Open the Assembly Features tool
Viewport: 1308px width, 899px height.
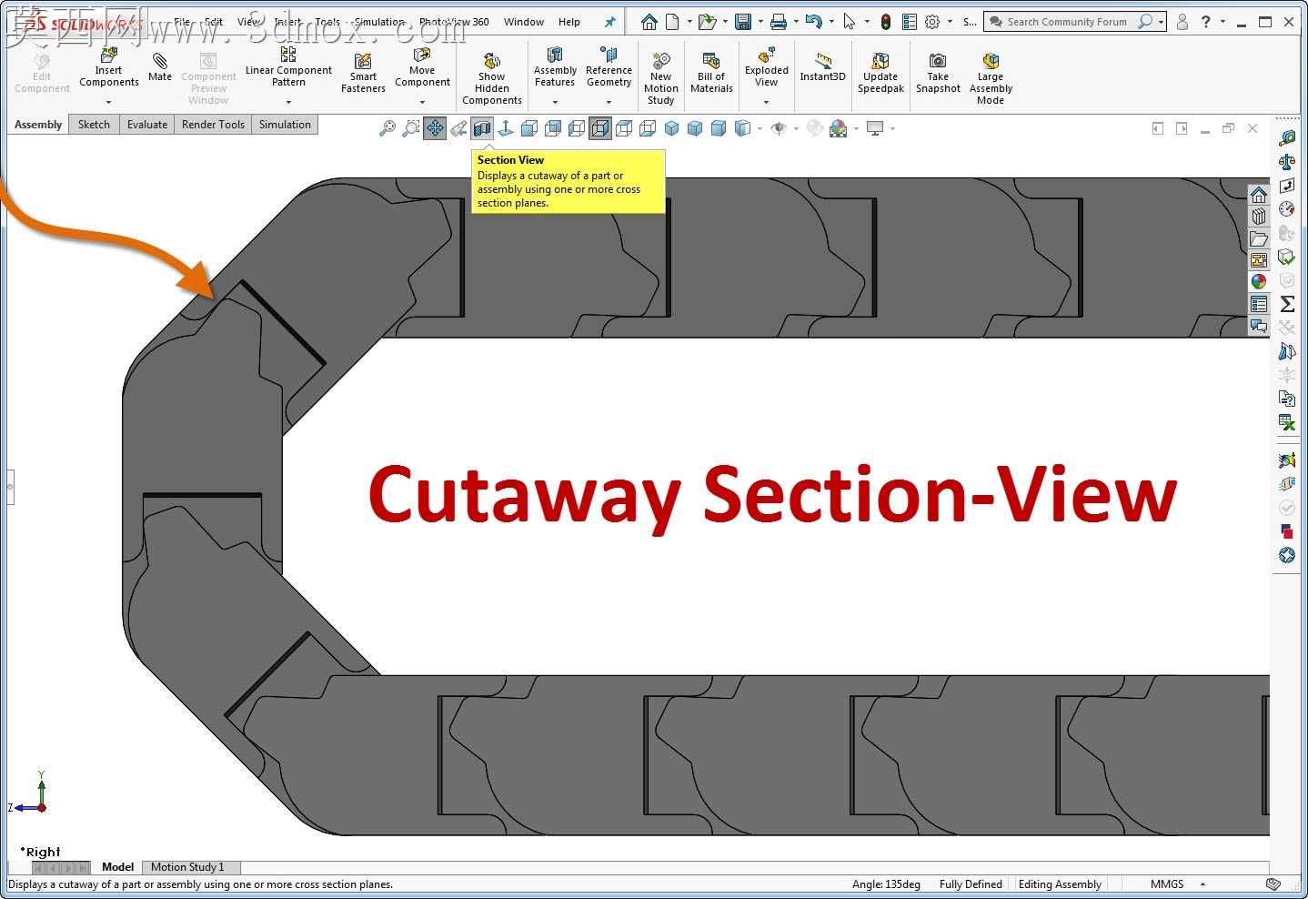[x=555, y=67]
